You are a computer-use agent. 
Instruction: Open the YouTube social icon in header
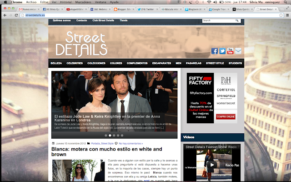[231, 51]
